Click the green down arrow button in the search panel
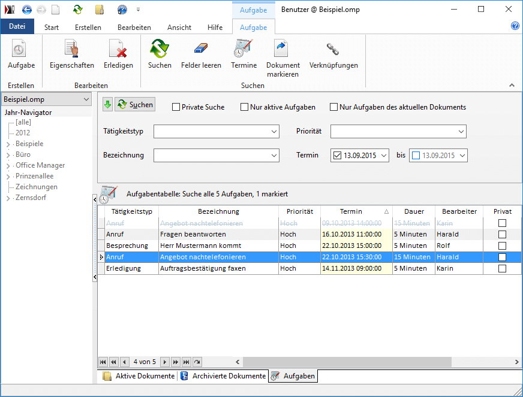The width and height of the screenshot is (523, 397). [x=107, y=105]
